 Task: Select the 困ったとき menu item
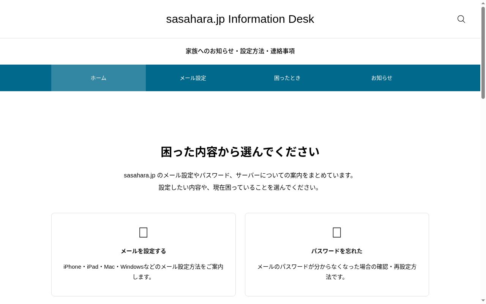point(287,78)
